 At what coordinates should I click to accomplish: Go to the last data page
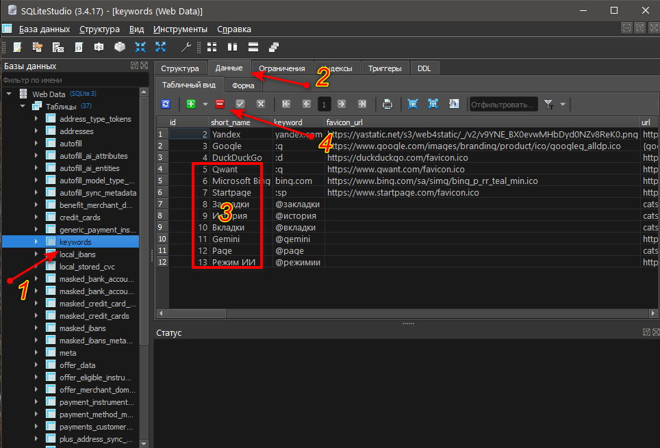pos(362,104)
